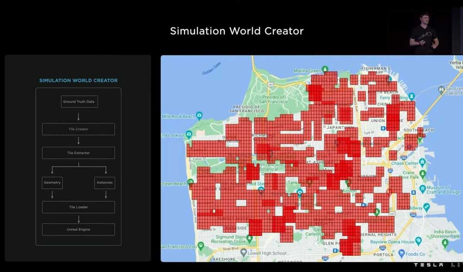Open the Lands End Lookout camera marker
The image size is (463, 272).
click(x=189, y=134)
